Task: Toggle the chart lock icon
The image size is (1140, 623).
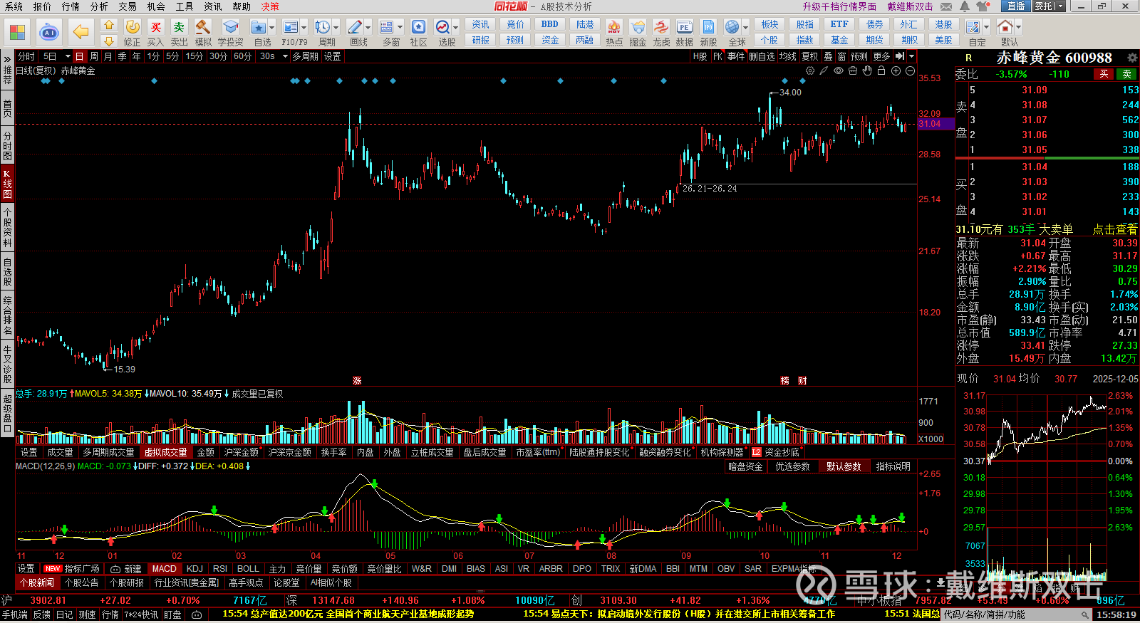Action: tap(881, 70)
